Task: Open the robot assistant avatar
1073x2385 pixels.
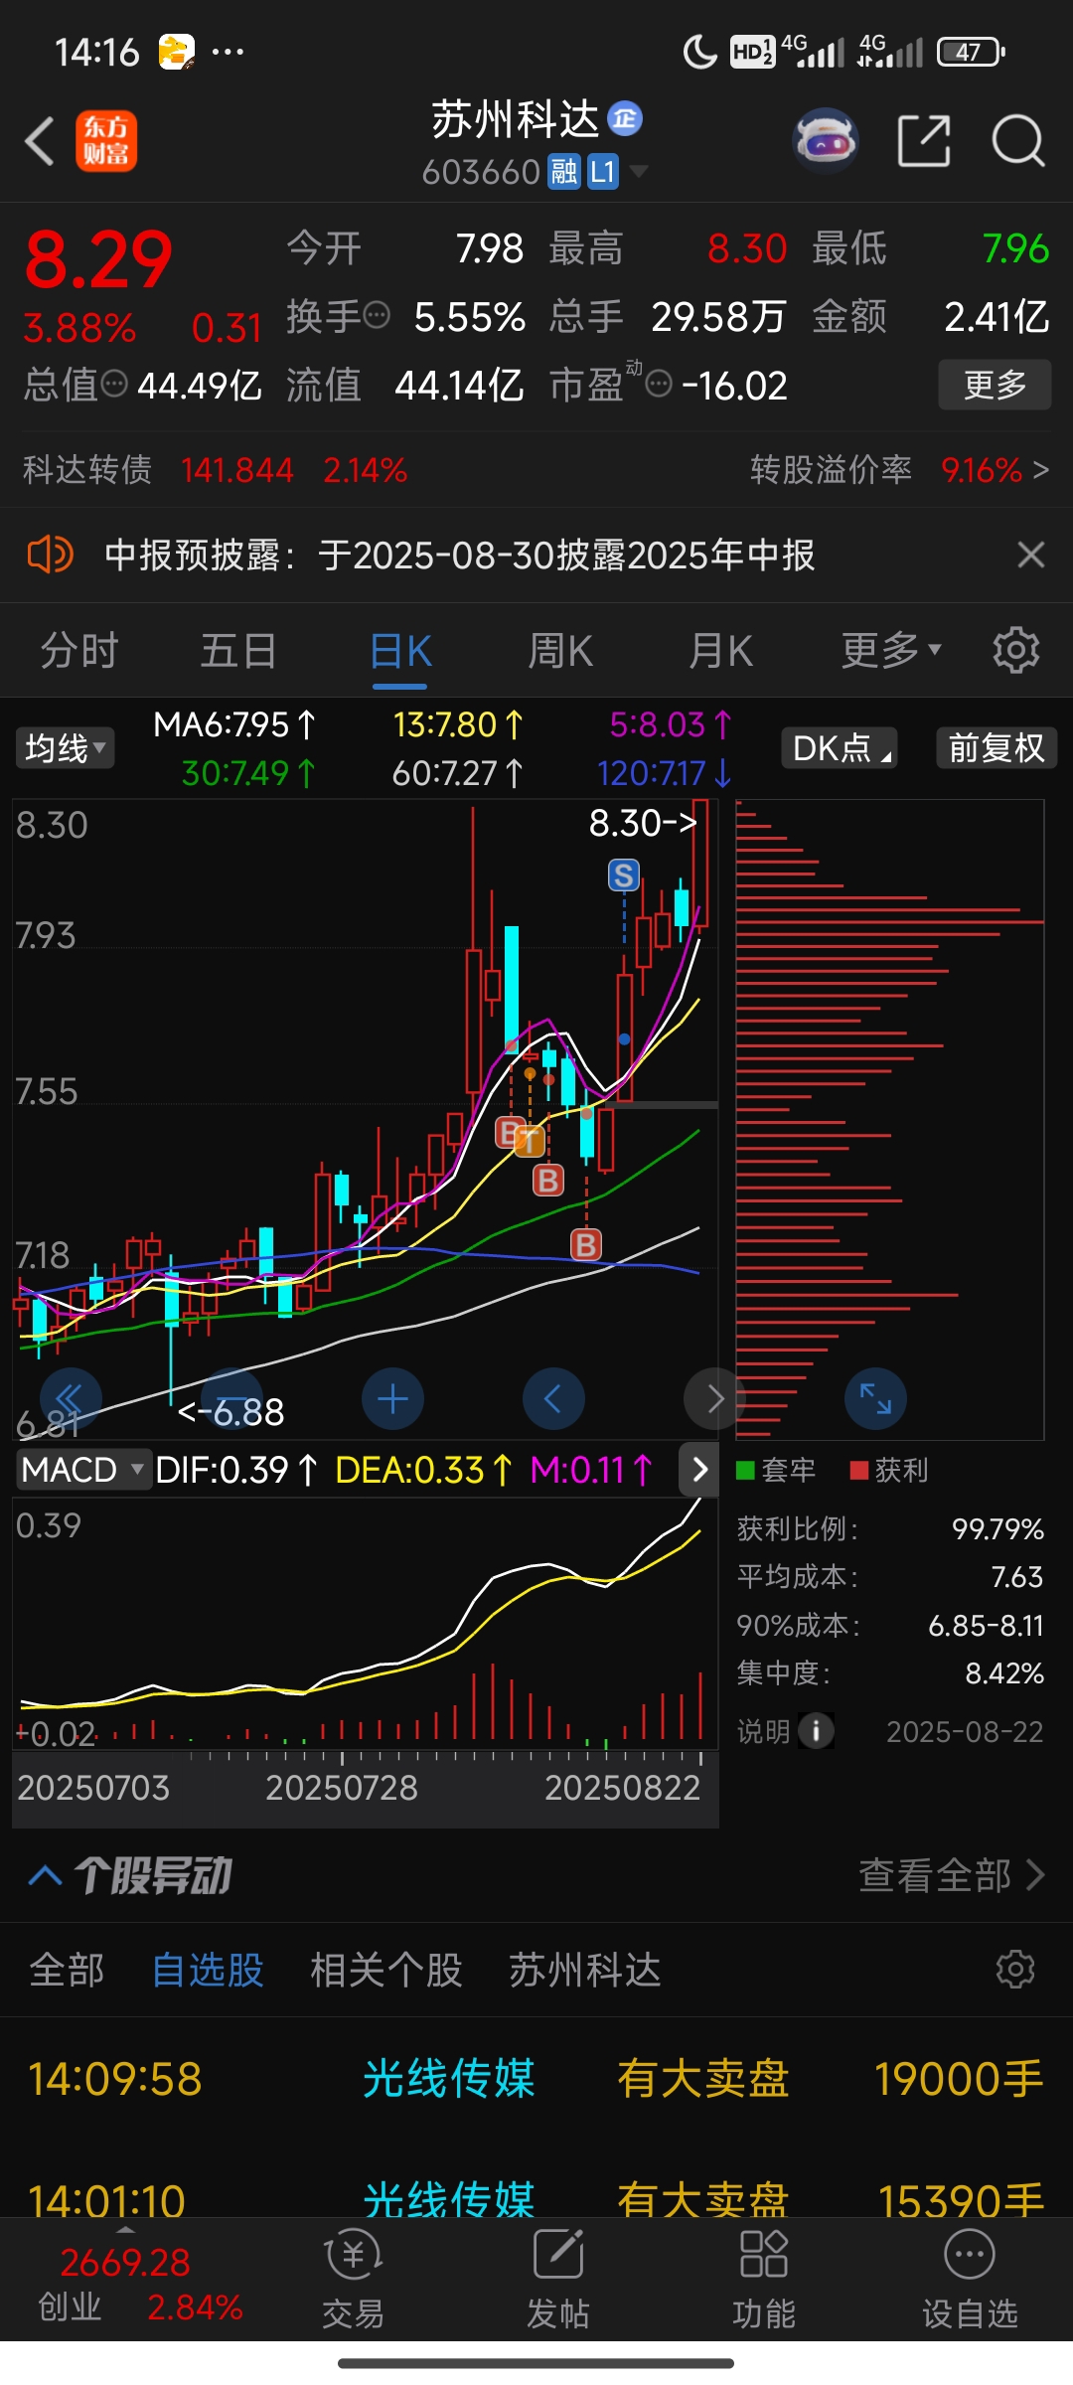Action: coord(825,141)
